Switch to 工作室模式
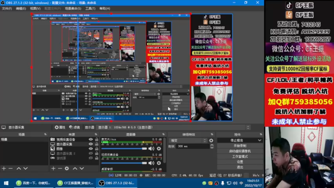This screenshot has height=188, width=334. coord(240,156)
